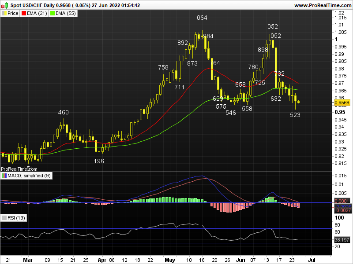
Task: Select the May label on the time axis
Action: pos(169,260)
